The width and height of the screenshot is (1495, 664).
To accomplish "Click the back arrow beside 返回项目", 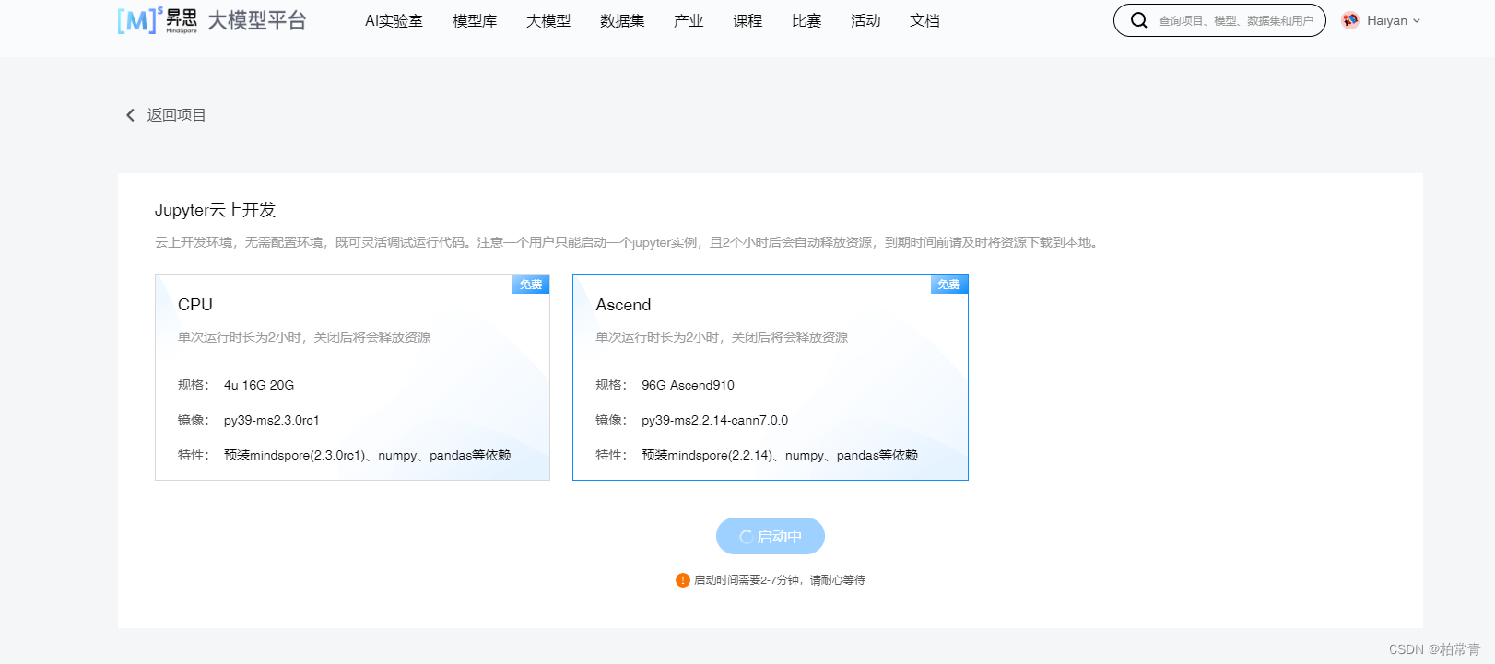I will click(x=130, y=115).
